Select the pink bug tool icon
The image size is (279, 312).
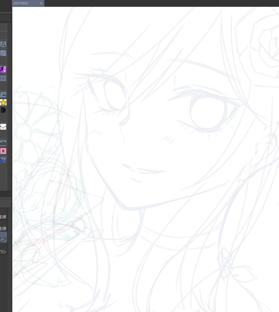point(3,151)
